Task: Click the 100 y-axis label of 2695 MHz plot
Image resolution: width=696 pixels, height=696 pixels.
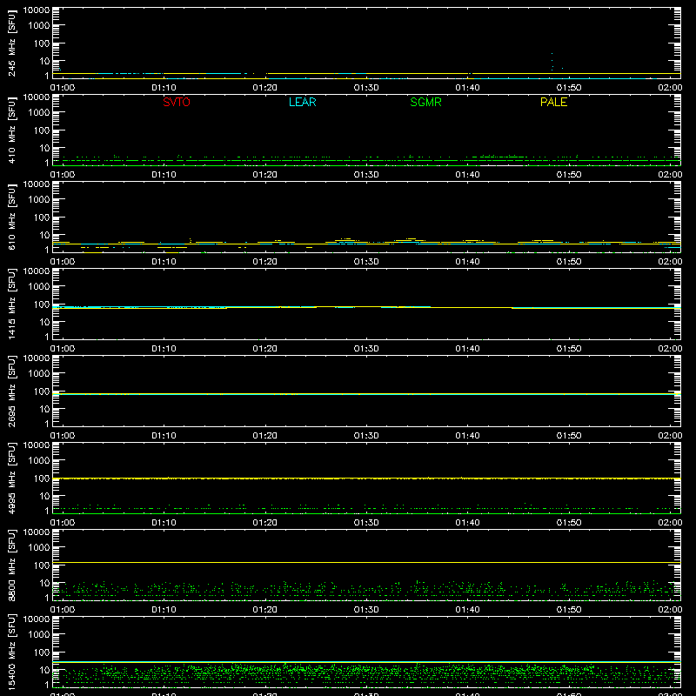Action: point(42,391)
